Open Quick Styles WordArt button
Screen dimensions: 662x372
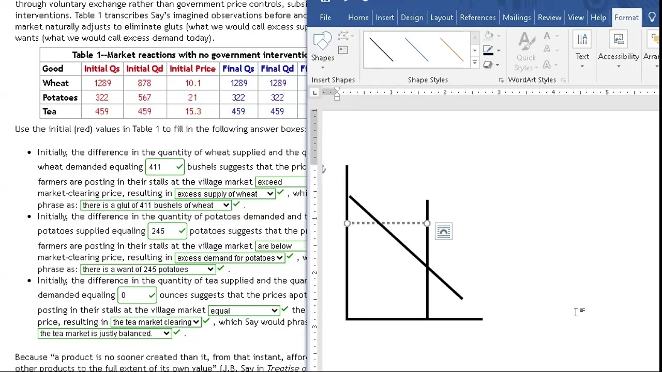point(526,52)
